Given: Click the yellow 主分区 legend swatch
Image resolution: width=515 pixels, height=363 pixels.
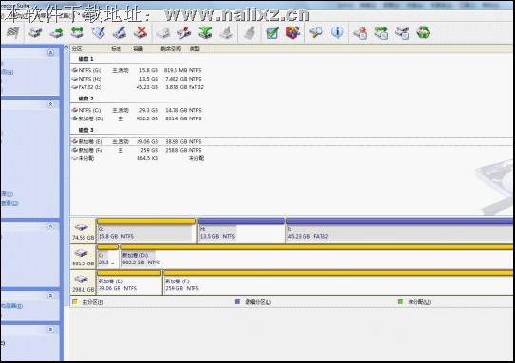Looking at the screenshot, I should coord(75,302).
